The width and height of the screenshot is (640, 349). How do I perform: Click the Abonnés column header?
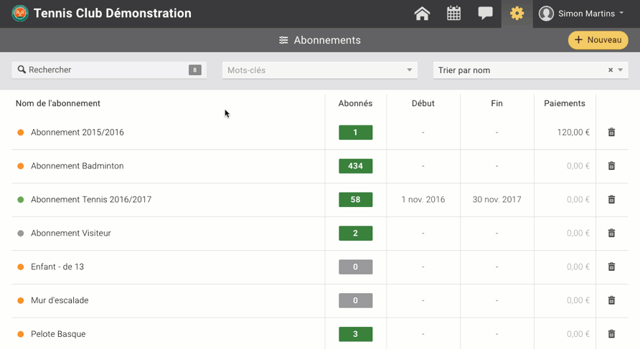pos(355,103)
